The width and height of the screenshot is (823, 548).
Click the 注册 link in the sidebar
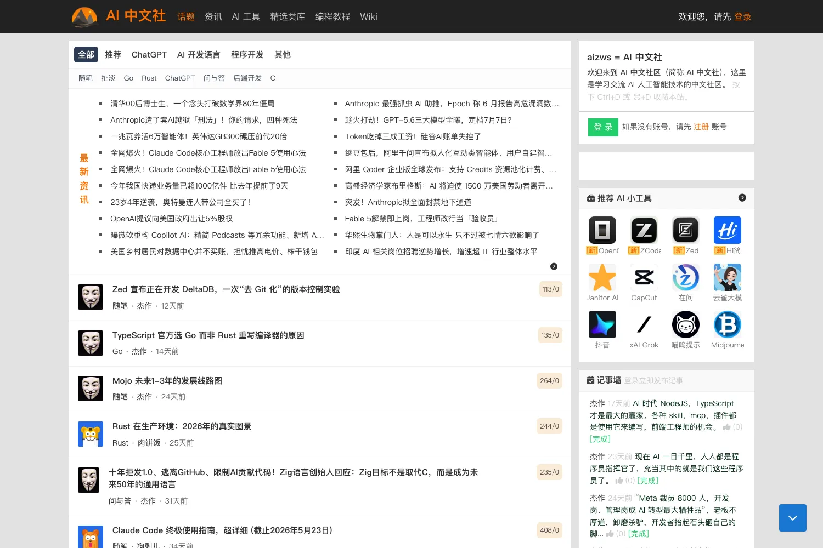pos(701,127)
